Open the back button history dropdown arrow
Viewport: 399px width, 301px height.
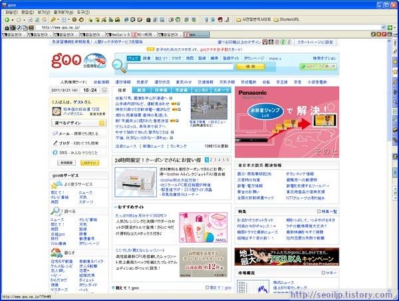coord(13,20)
